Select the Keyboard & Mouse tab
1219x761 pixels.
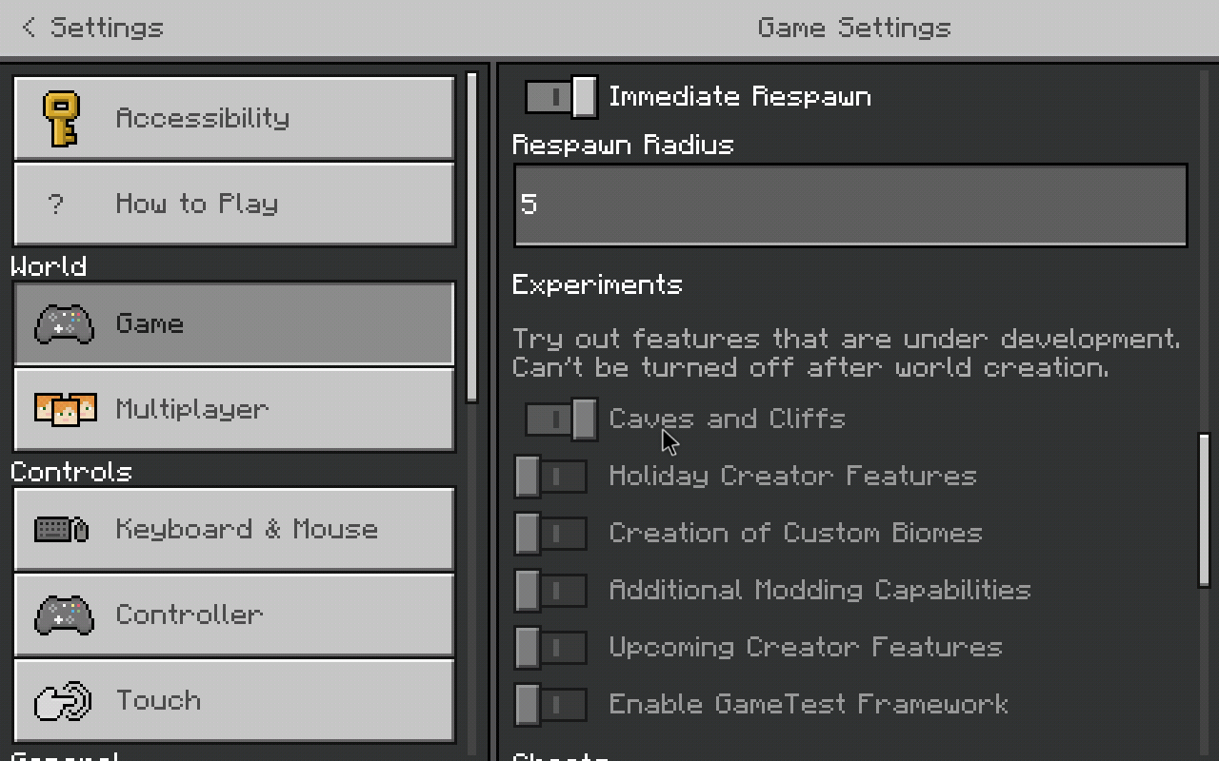pyautogui.click(x=234, y=529)
